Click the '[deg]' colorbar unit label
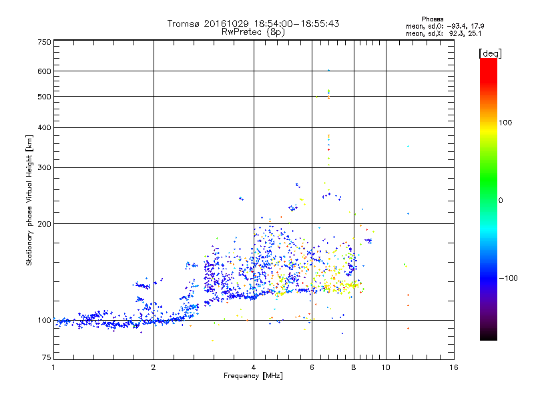The height and width of the screenshot is (400, 534). point(490,53)
